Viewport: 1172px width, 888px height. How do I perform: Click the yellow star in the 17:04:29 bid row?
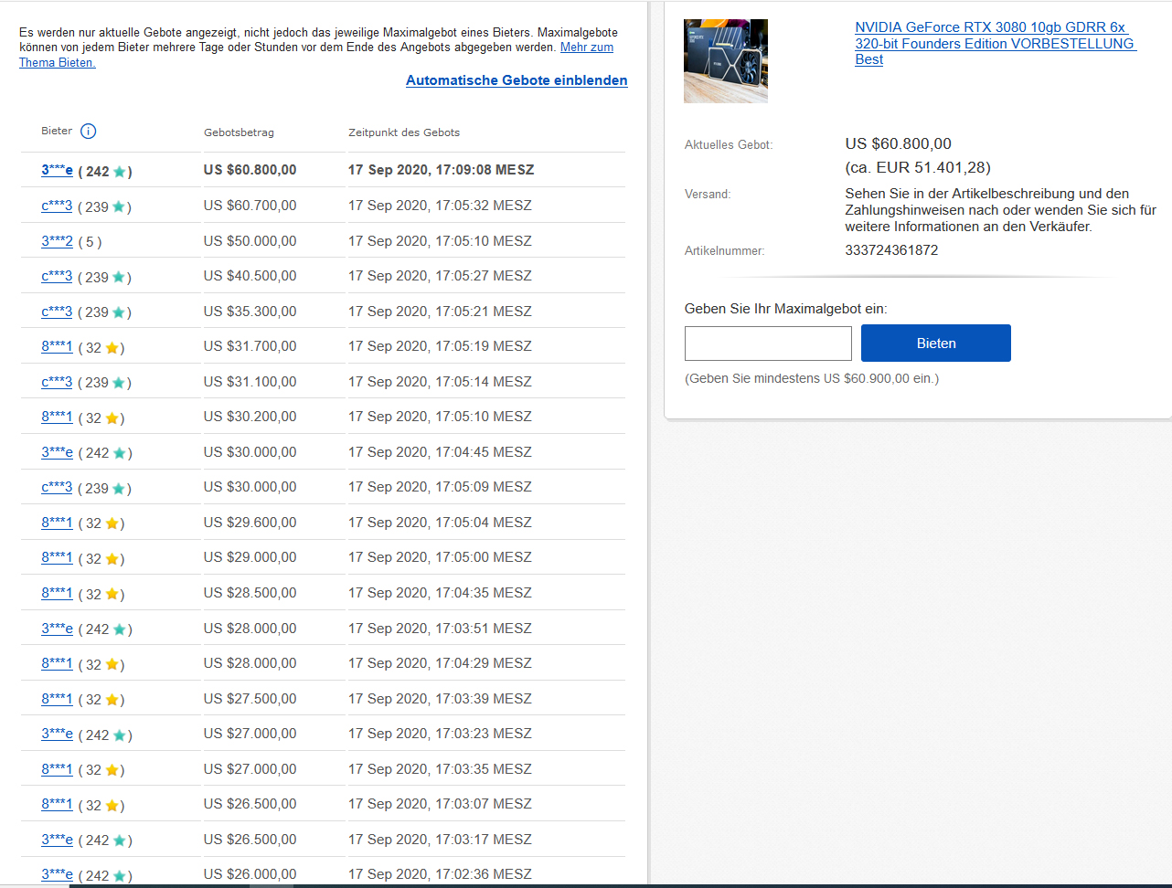point(112,664)
